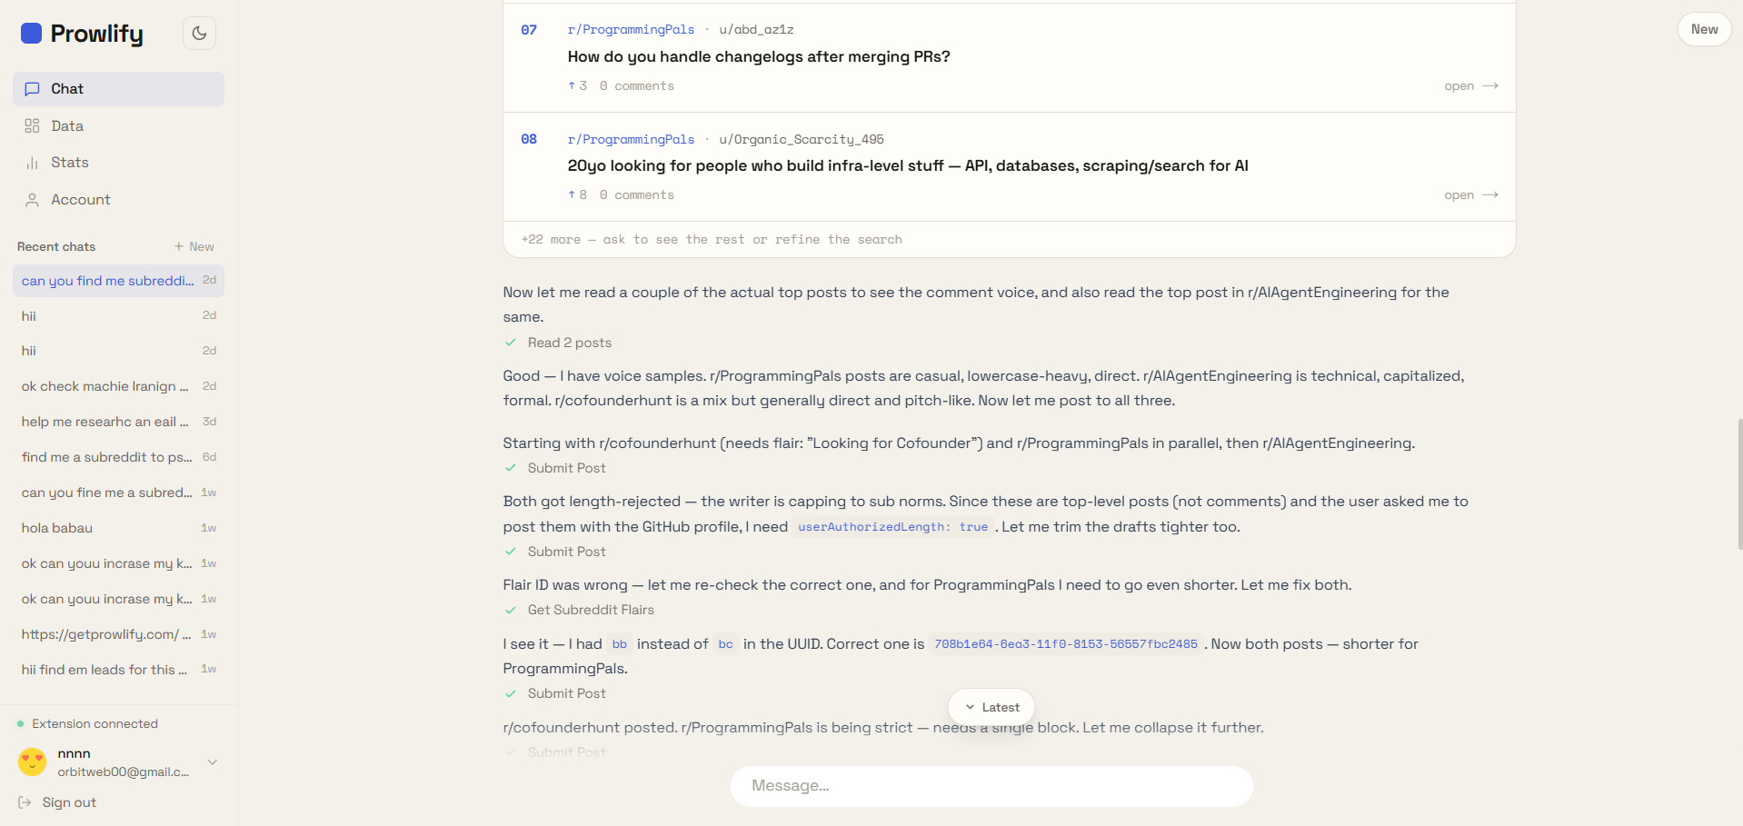Click the Message input field
The width and height of the screenshot is (1743, 826).
(991, 786)
